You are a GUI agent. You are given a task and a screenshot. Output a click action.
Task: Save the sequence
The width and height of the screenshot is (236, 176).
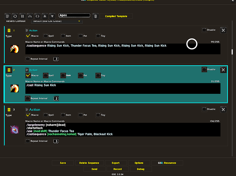click(x=63, y=163)
